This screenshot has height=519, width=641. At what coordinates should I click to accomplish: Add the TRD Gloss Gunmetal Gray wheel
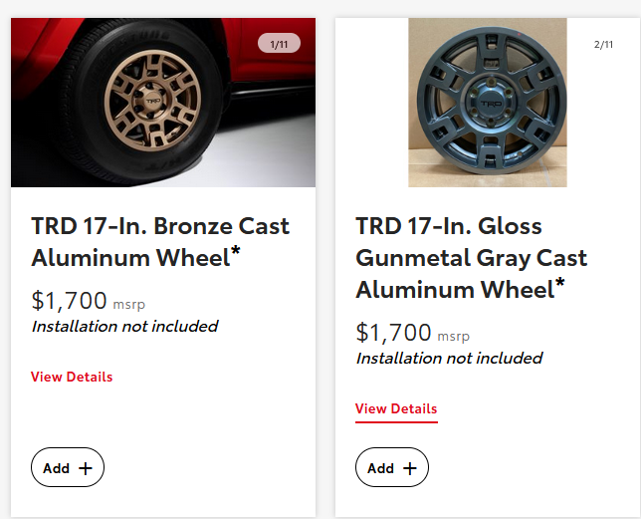[x=392, y=467]
